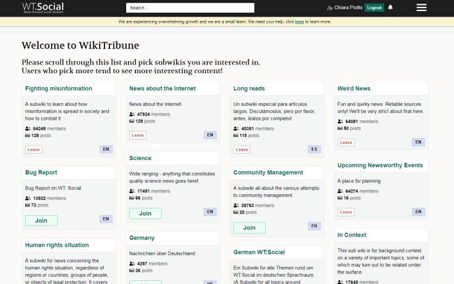
Task: Click posts icon in Community Management card
Action: click(x=236, y=212)
